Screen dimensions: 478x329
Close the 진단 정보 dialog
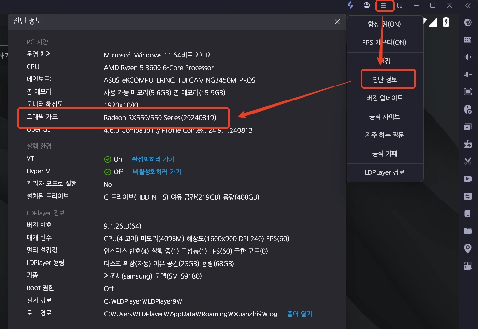pyautogui.click(x=337, y=22)
